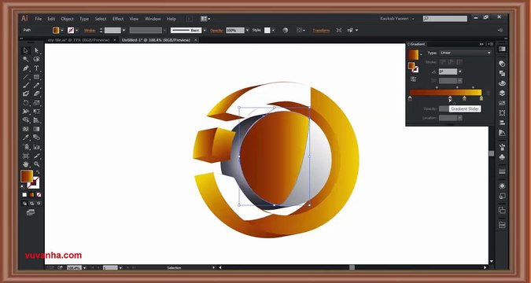
Task: Select the rightmost yellow gradient stop
Action: pyautogui.click(x=481, y=98)
